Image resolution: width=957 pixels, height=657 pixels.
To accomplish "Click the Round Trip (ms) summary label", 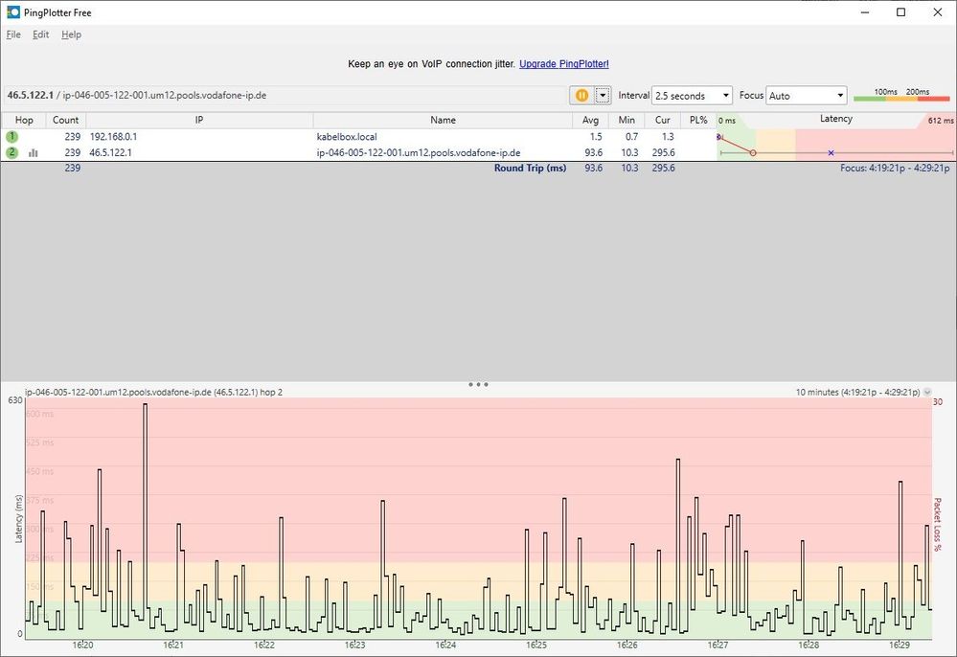I will point(530,168).
